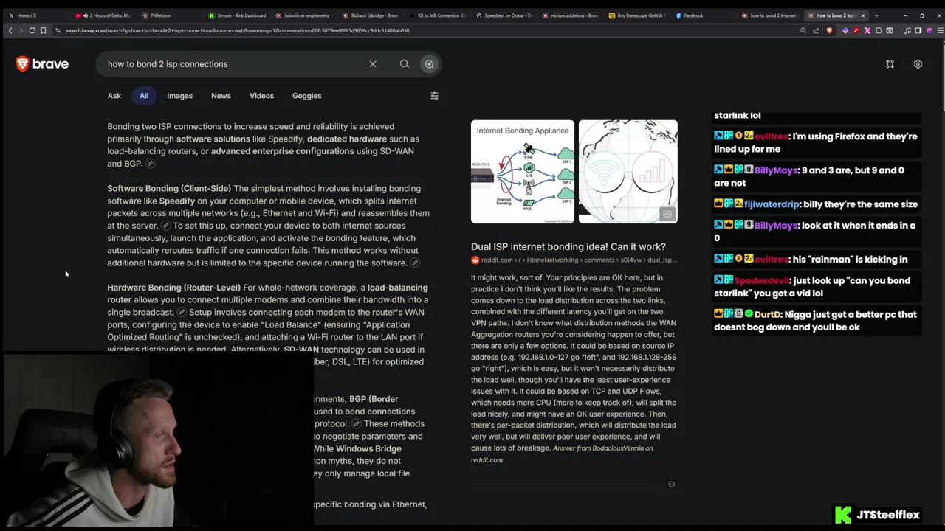Click evilltrev username in chat about Firefox
This screenshot has width=945, height=531.
tap(771, 136)
